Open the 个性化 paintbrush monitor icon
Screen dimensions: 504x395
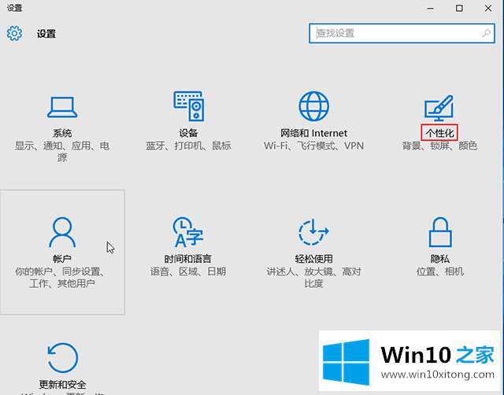[439, 108]
